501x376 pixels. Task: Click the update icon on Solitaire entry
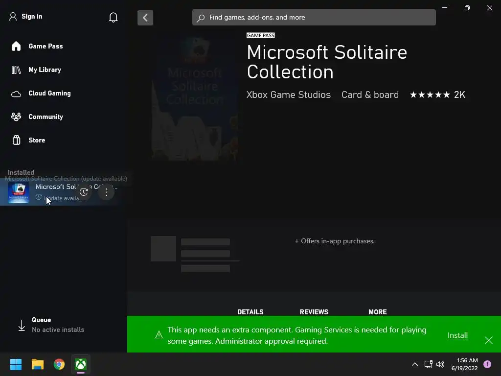(x=84, y=192)
